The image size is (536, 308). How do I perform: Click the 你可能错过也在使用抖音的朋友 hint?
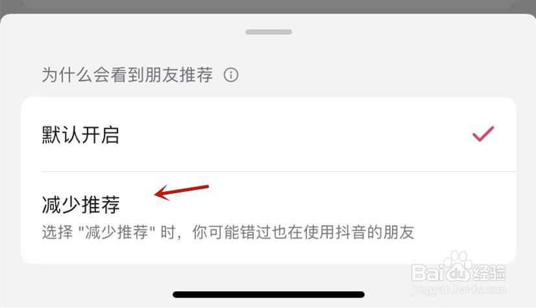coord(303,232)
